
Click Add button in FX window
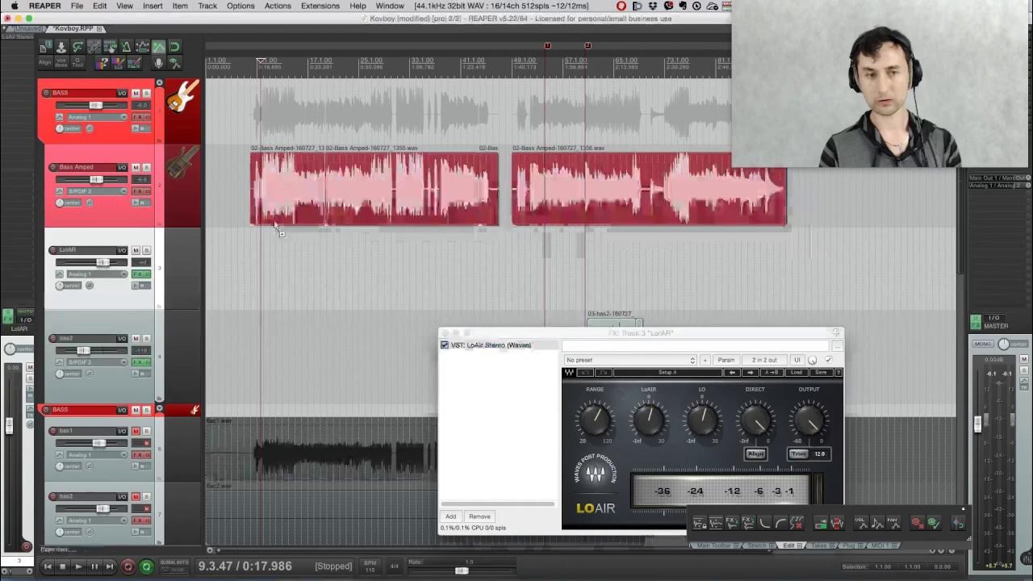(450, 516)
